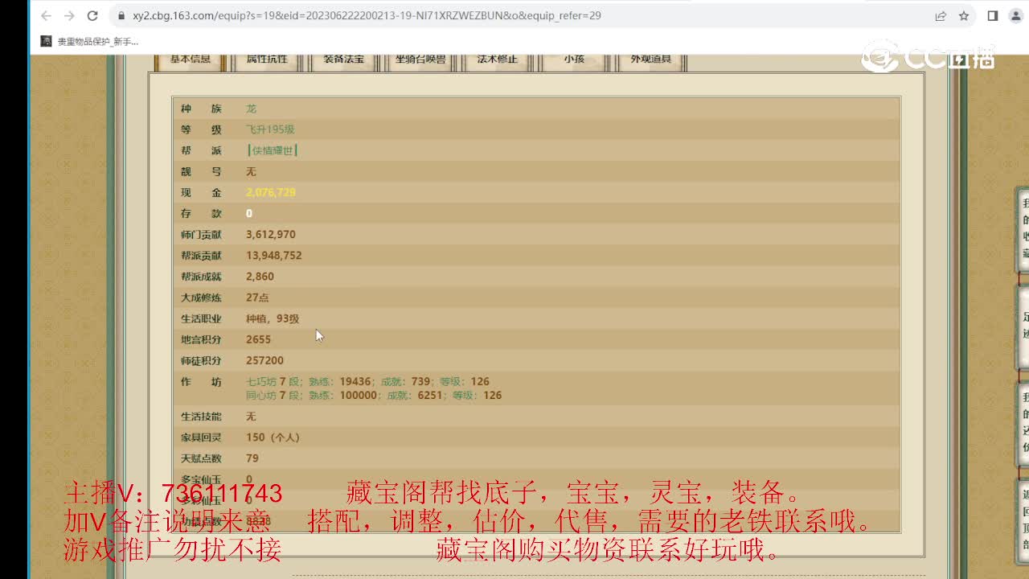Click the 帮派贡献 value 13,948,752

(274, 256)
